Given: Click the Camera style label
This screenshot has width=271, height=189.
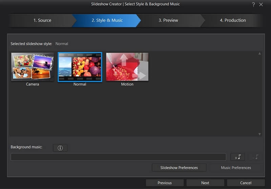Looking at the screenshot, I should point(33,84).
